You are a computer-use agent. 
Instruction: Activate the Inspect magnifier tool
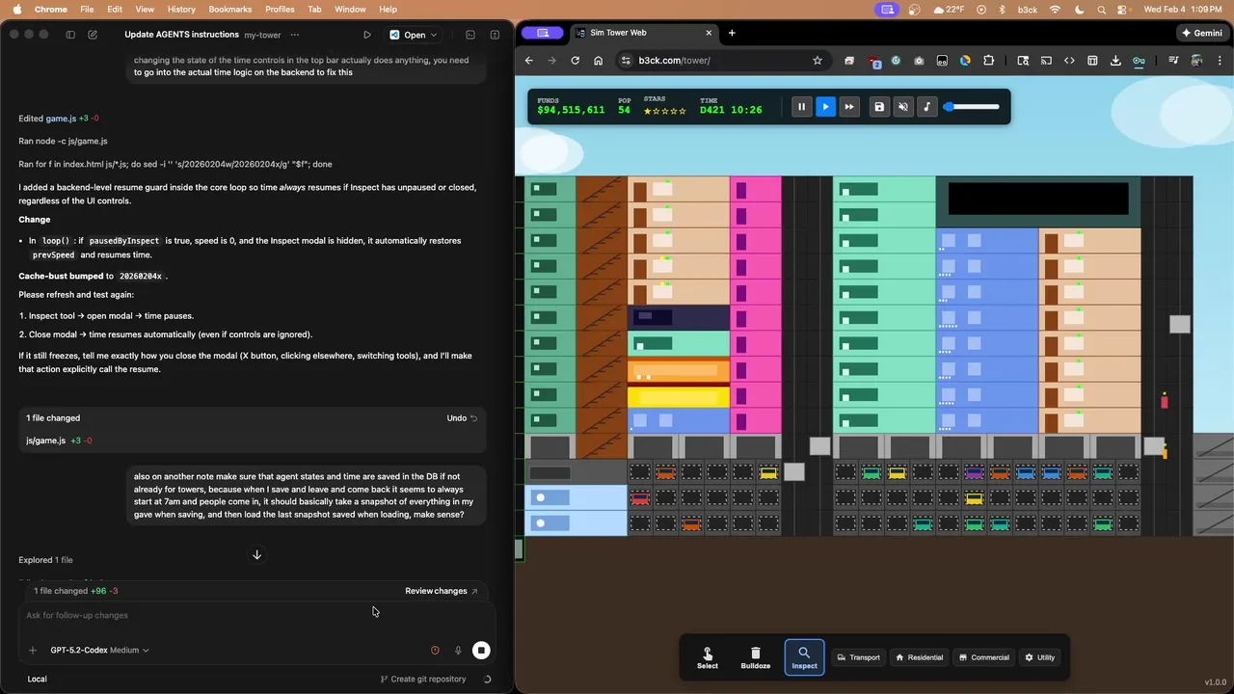(804, 658)
